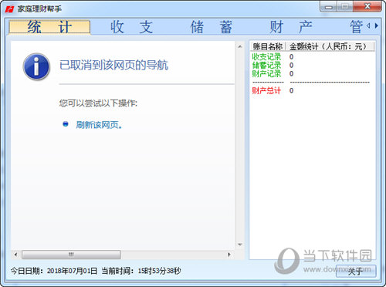Switch to the 储蓄 tab
Screen dimensions: 386x287
pos(211,27)
